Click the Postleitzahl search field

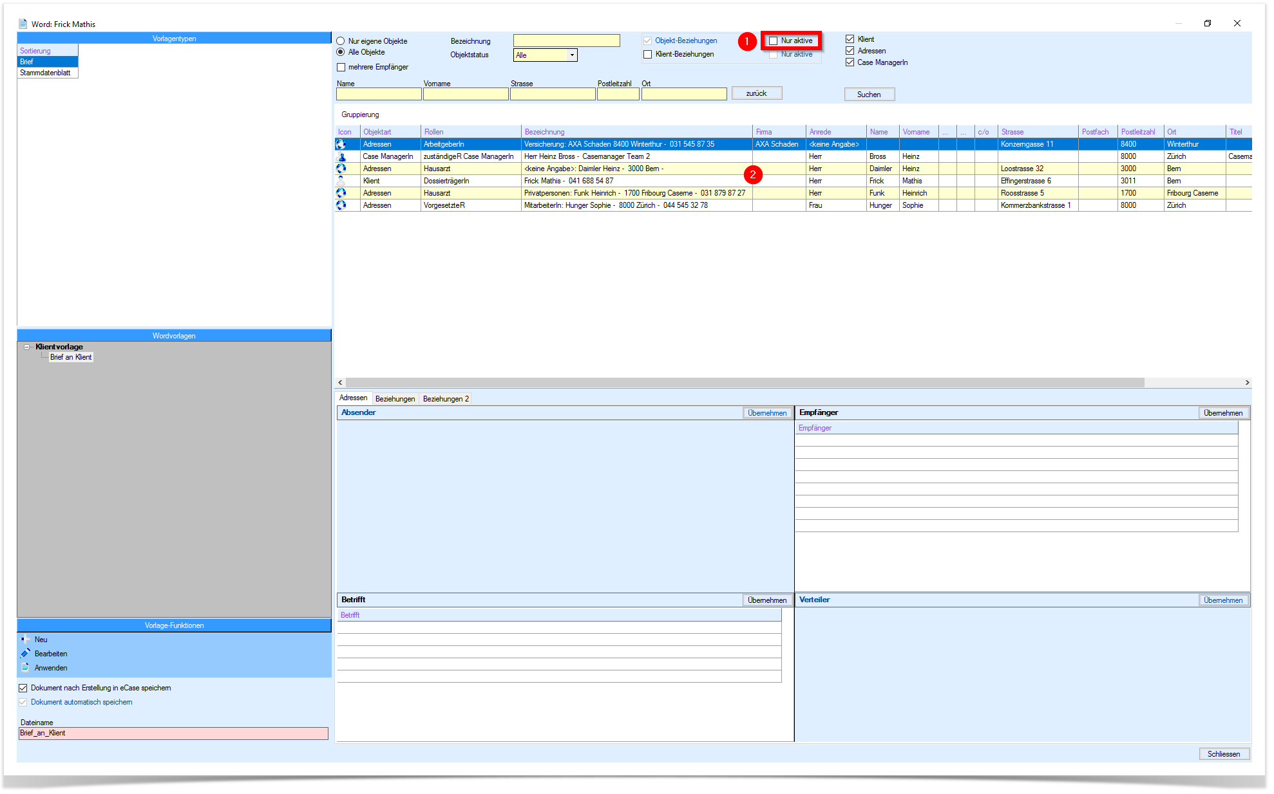(618, 94)
